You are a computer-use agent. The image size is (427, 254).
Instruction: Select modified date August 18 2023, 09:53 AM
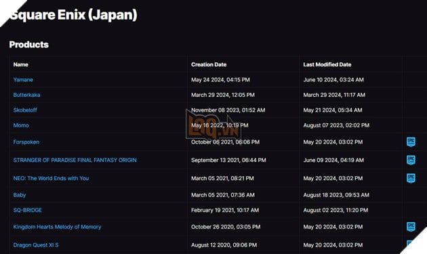pyautogui.click(x=336, y=195)
